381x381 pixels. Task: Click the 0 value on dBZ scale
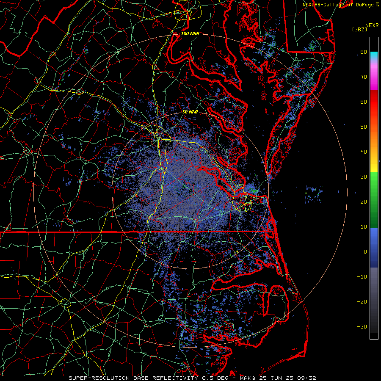365,252
